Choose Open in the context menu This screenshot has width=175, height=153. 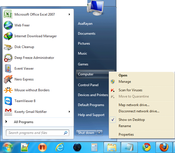pos(123,75)
